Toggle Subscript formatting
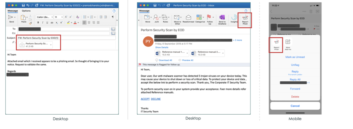The width and height of the screenshot is (353, 129). pos(57,23)
